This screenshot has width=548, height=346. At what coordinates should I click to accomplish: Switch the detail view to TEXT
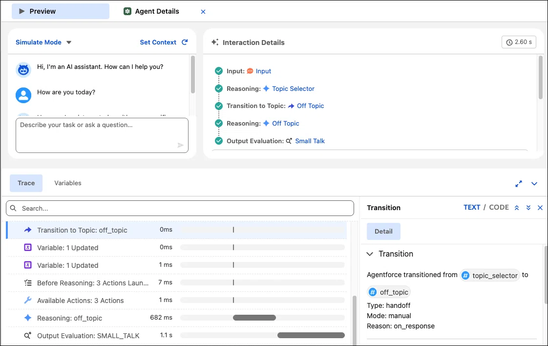[472, 208]
